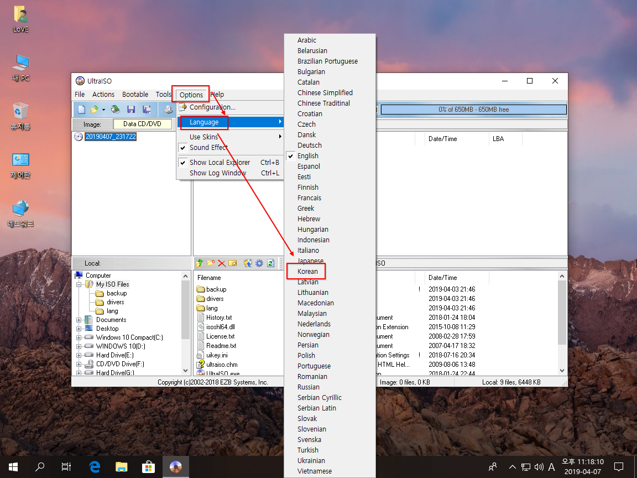Click the blue gear settings icon

pos(259,263)
